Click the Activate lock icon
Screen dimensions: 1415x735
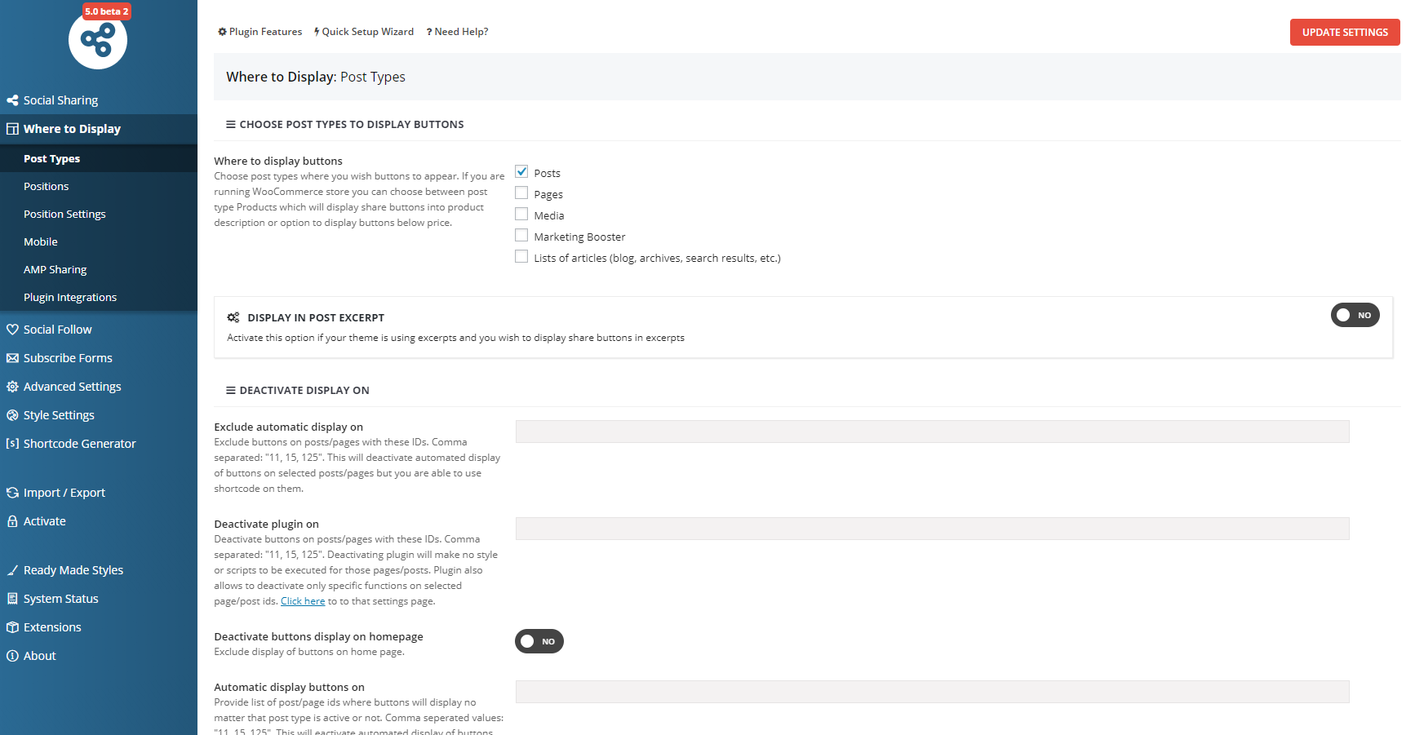12,521
